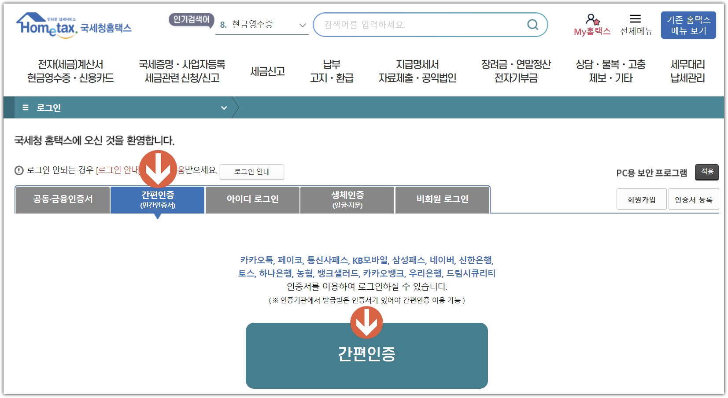This screenshot has height=398, width=728.
Task: Click the 로그인 안내 button
Action: click(252, 172)
